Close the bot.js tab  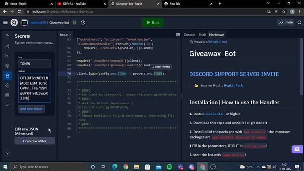coord(70,35)
